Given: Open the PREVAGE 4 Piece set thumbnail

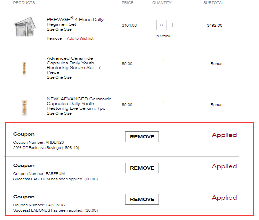Looking at the screenshot, I should pos(24,27).
